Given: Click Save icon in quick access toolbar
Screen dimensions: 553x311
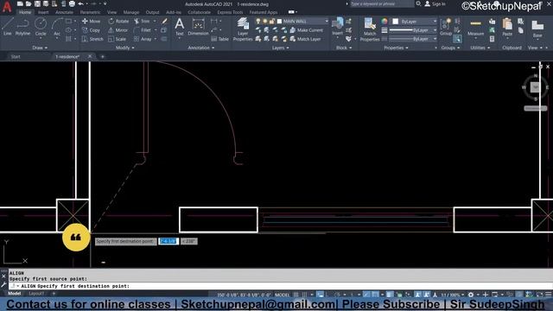Looking at the screenshot, I should tap(37, 3).
